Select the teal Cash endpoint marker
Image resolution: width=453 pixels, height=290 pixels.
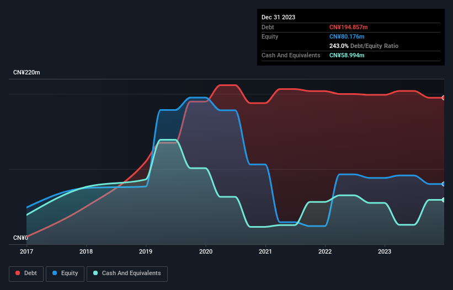tap(444, 200)
